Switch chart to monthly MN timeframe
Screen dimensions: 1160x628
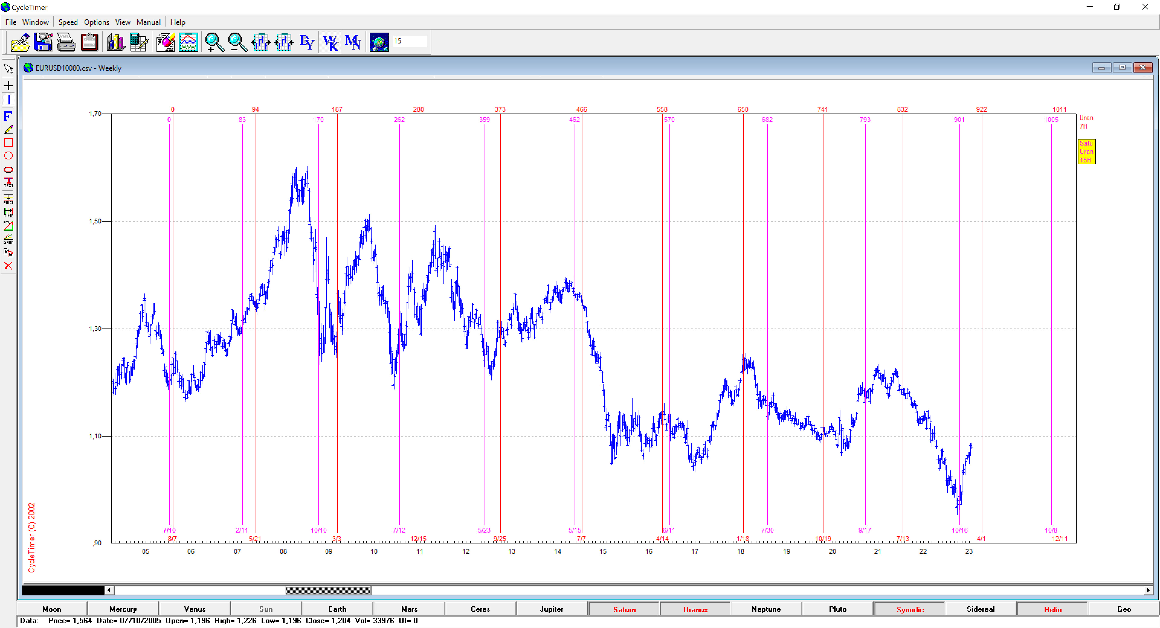[353, 42]
